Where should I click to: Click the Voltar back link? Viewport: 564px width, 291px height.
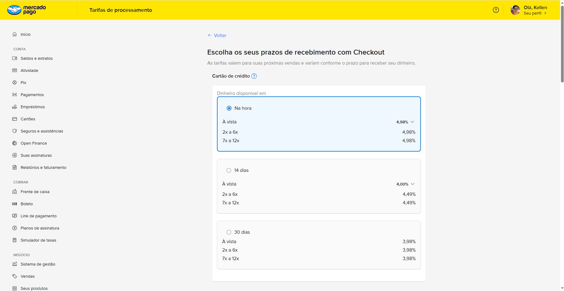tap(217, 35)
